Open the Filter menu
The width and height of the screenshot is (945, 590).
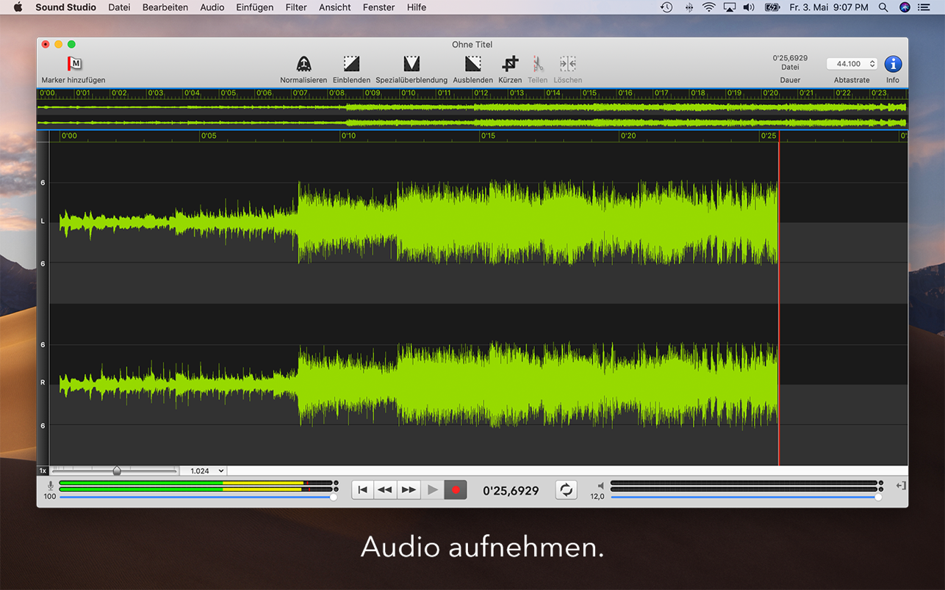pyautogui.click(x=296, y=7)
